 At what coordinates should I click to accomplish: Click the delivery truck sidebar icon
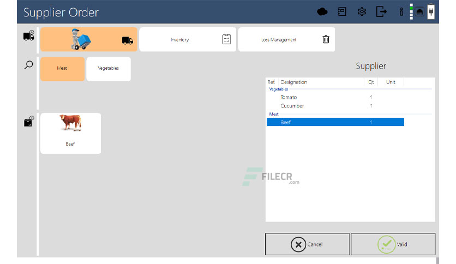tap(29, 36)
